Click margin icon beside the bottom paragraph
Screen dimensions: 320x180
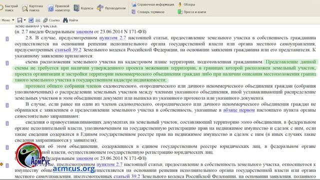pos(7,165)
